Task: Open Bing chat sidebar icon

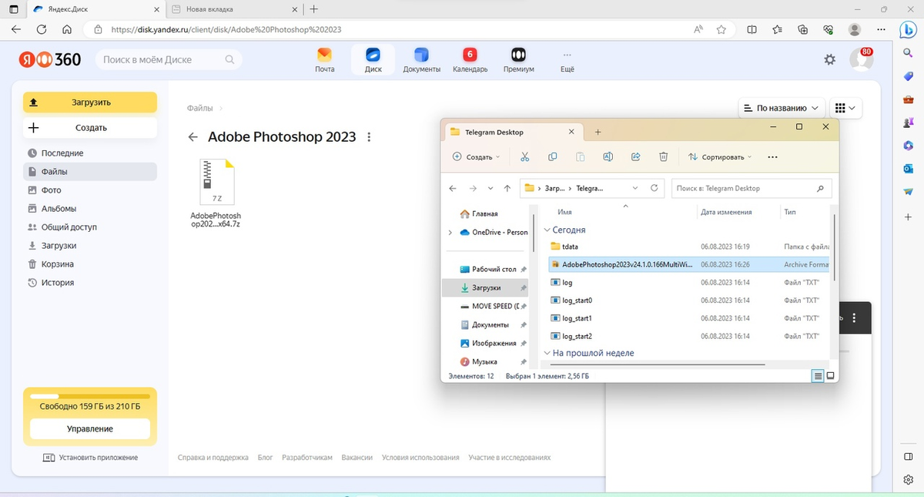Action: click(908, 29)
